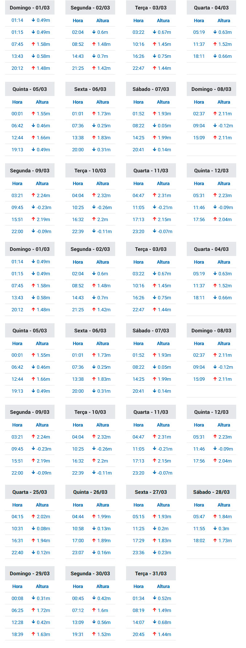Viewport: 246px width, 648px height.
Task: Click the blue down arrow beside 0.16m
Action: [94, 552]
